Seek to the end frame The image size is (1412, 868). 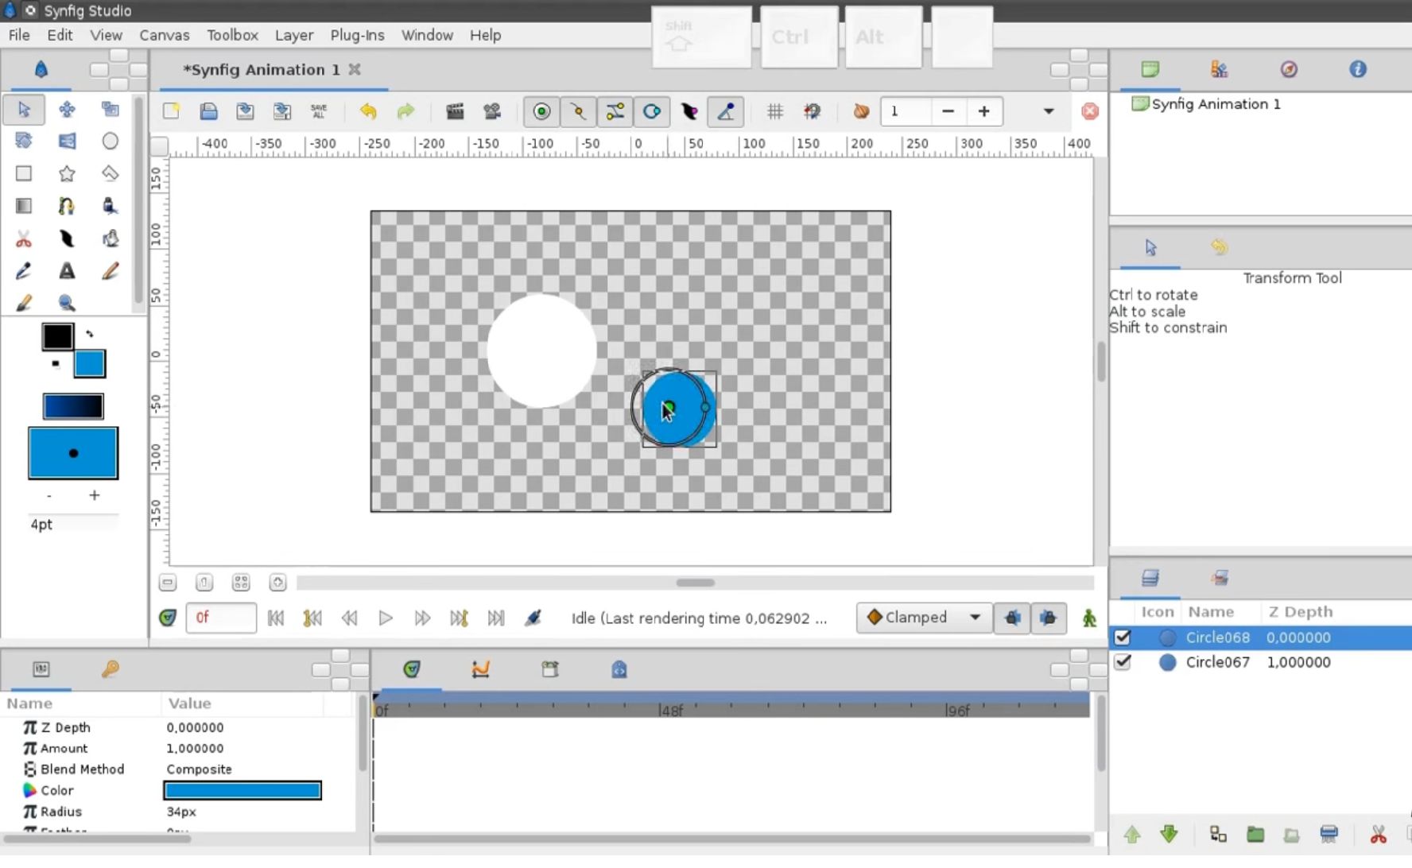[x=496, y=618]
